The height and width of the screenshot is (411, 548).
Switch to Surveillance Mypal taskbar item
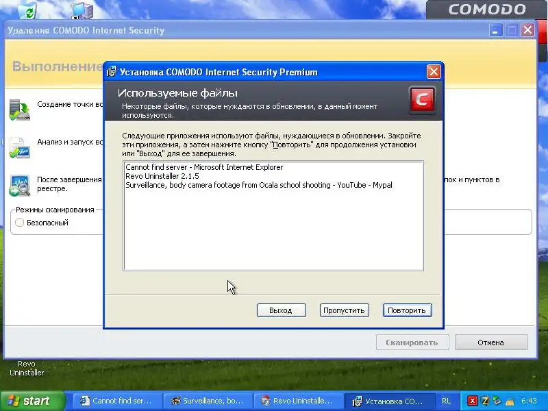(208, 401)
